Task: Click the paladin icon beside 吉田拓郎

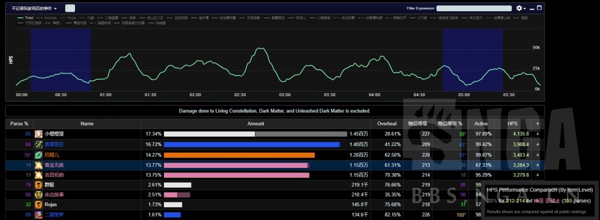Action: pyautogui.click(x=38, y=175)
